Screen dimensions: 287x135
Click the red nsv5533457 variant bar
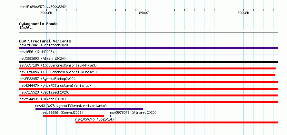pyautogui.click(x=148, y=82)
